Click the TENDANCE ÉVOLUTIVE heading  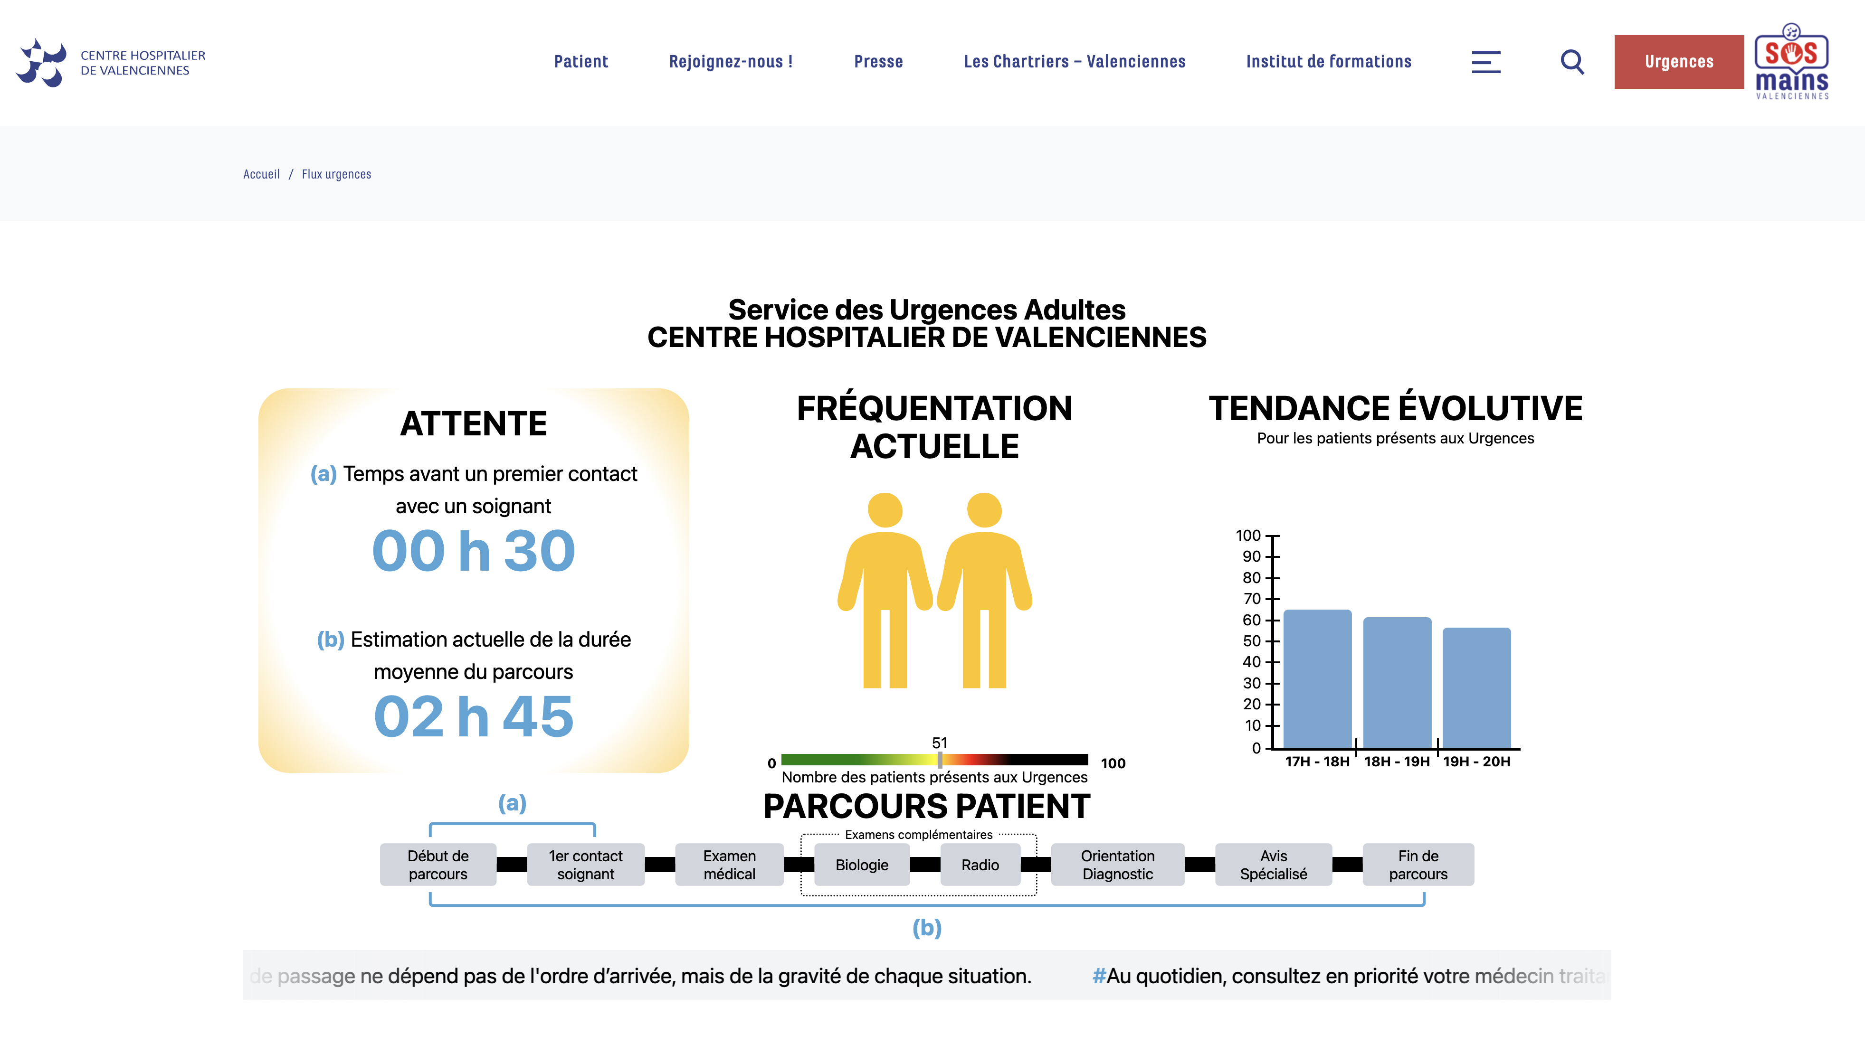[1395, 408]
